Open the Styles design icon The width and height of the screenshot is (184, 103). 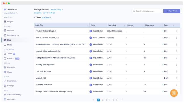tap(5, 72)
